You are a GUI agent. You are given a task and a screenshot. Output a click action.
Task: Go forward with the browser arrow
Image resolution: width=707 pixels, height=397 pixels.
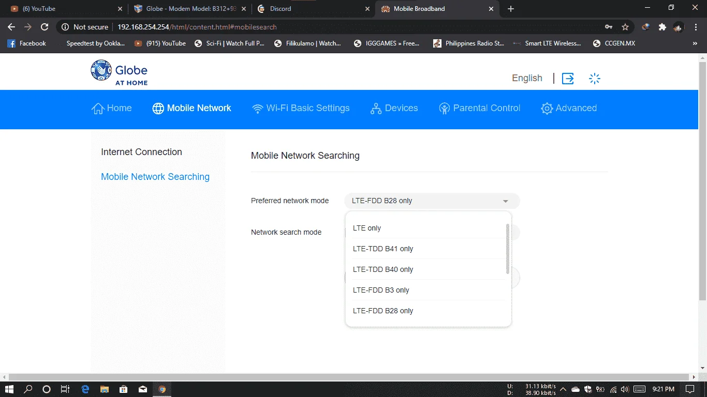click(28, 27)
